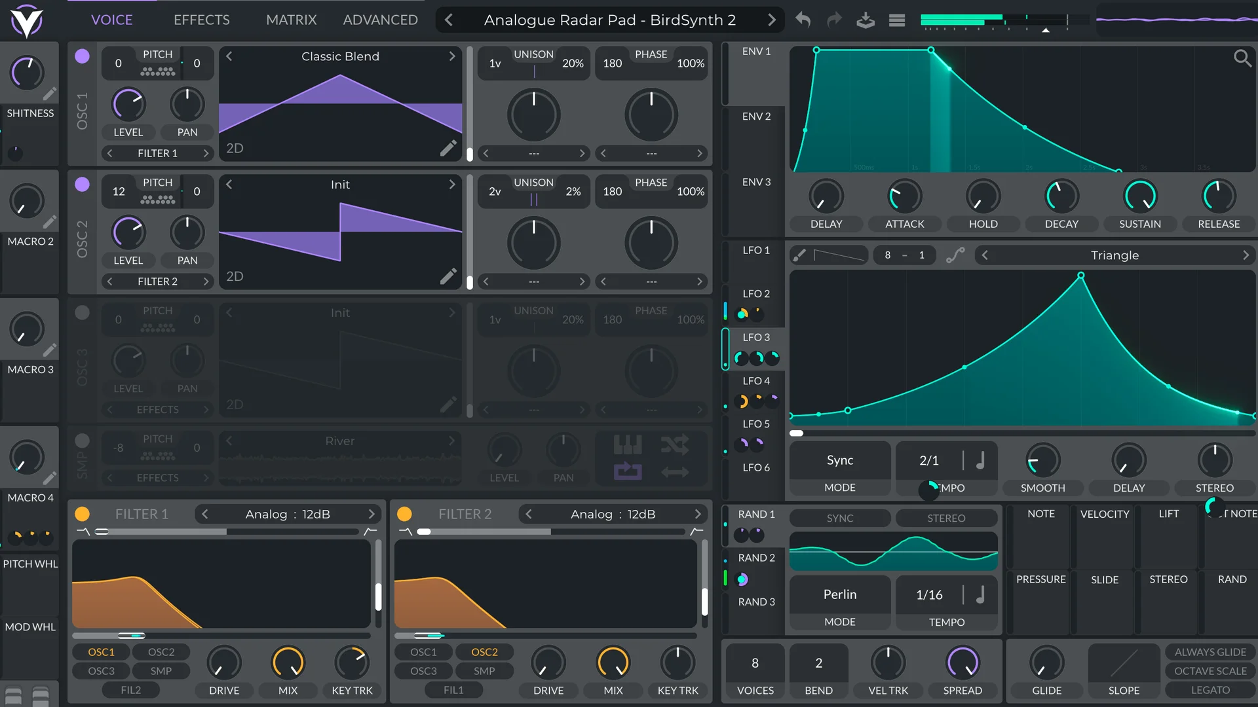Switch to the EFFECTS tab
The image size is (1258, 707).
pyautogui.click(x=200, y=20)
